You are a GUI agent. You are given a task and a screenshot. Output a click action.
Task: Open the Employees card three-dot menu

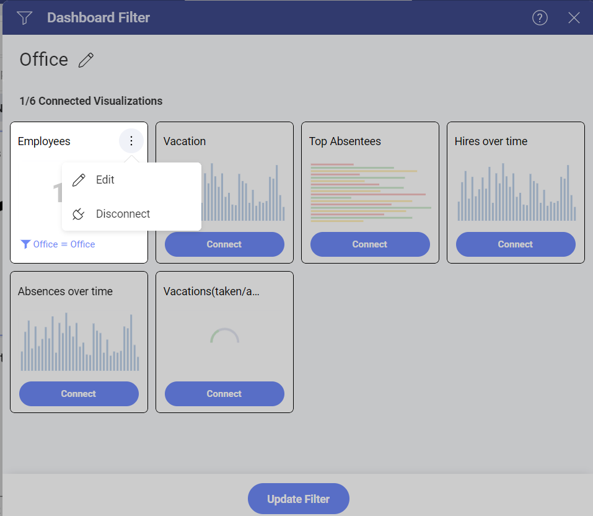[131, 141]
